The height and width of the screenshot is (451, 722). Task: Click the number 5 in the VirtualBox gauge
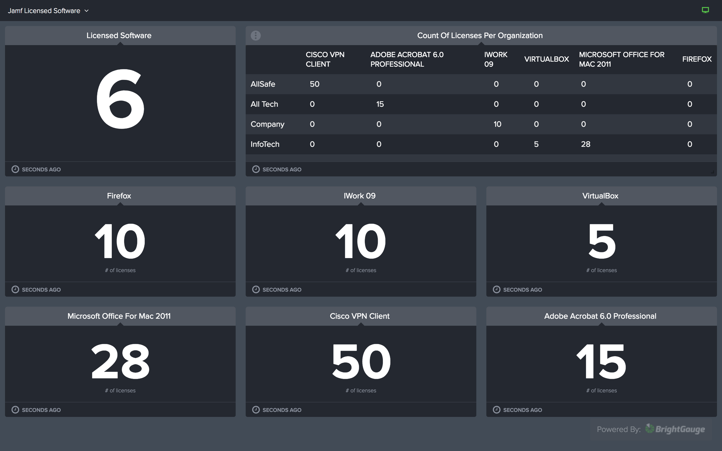coord(602,241)
